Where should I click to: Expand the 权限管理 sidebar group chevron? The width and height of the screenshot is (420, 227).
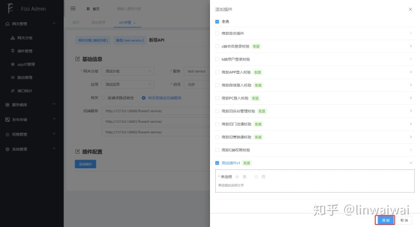(54, 133)
